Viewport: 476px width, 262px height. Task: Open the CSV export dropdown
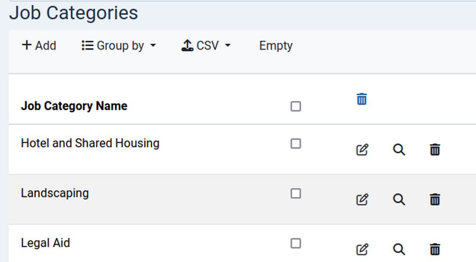click(x=206, y=46)
